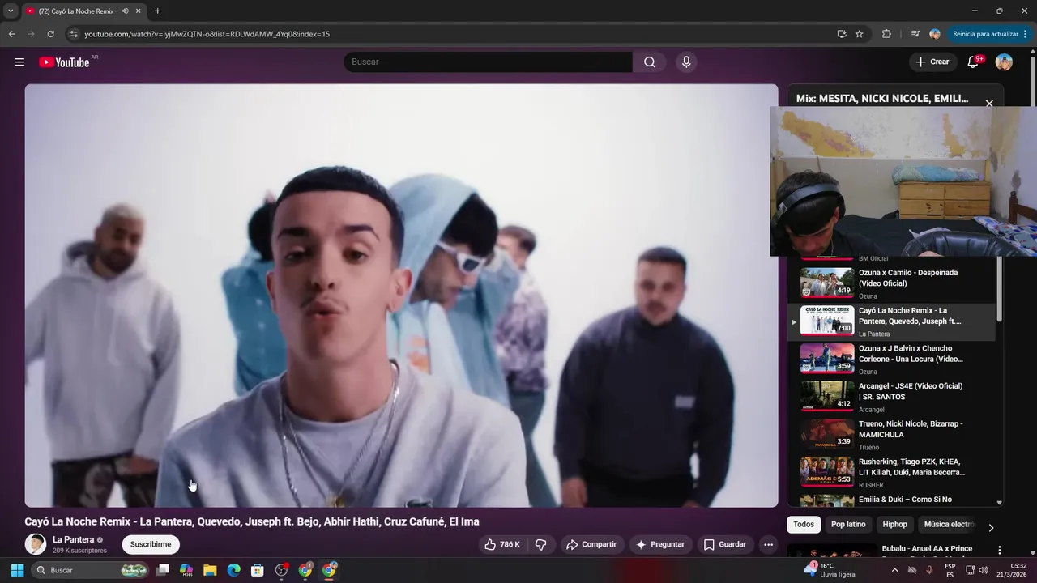The image size is (1037, 583).
Task: Click the playlist scroll down arrow
Action: [x=999, y=503]
